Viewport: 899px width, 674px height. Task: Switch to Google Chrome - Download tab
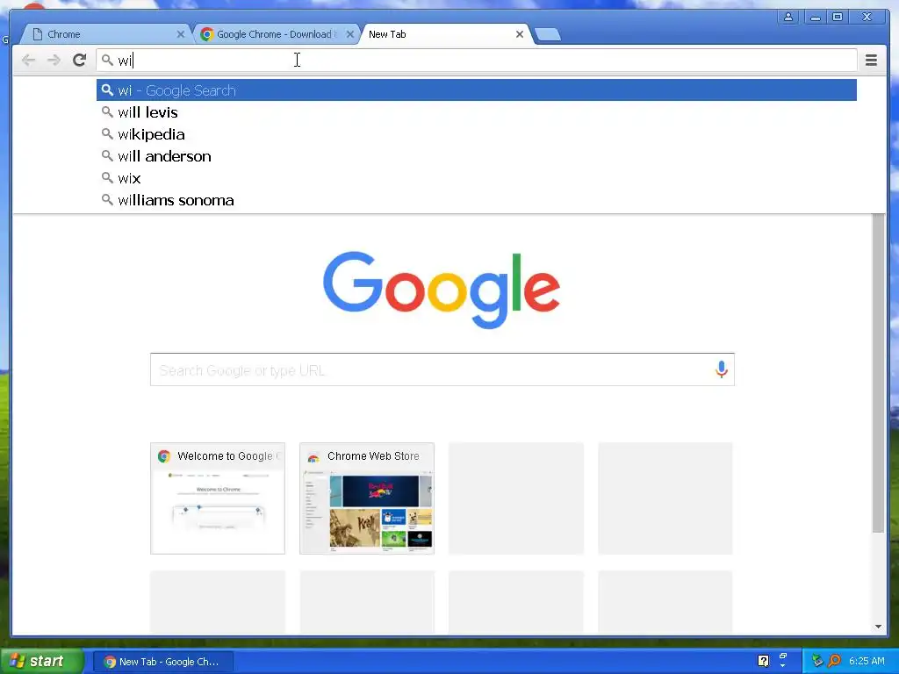(277, 34)
